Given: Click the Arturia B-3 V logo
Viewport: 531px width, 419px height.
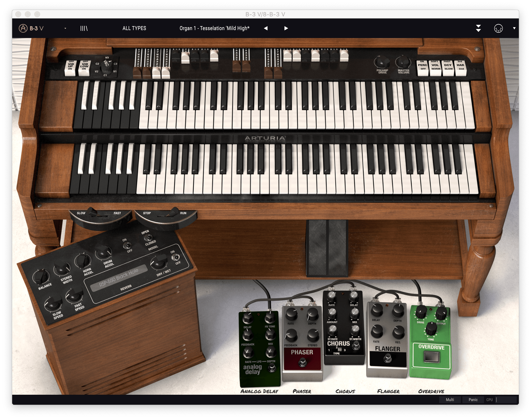Looking at the screenshot, I should click(x=31, y=28).
